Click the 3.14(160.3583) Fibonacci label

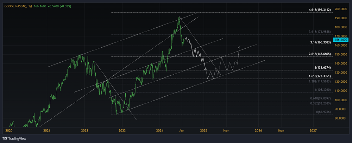(x=320, y=42)
